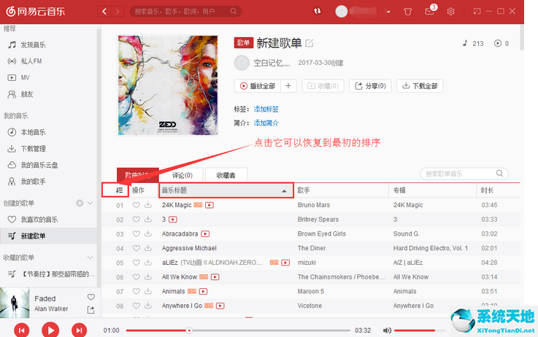Switch to mini mode icon
The image size is (538, 337).
(x=477, y=12)
